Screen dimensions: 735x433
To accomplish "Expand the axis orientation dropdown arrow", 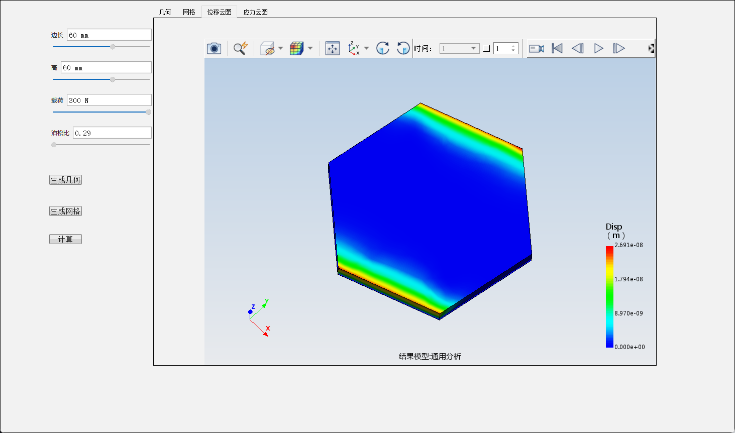I will click(x=366, y=48).
